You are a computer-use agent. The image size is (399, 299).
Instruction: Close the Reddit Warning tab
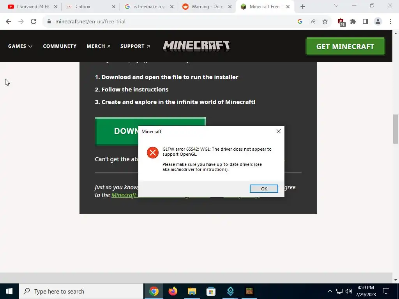click(230, 7)
